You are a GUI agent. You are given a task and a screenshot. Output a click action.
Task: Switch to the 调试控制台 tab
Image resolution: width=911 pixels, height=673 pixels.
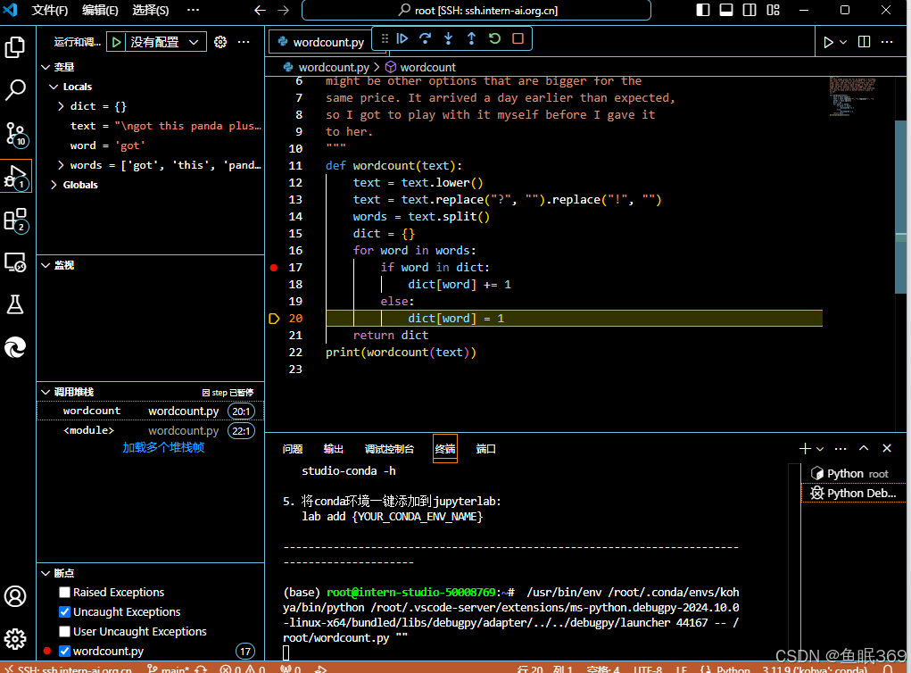point(390,449)
